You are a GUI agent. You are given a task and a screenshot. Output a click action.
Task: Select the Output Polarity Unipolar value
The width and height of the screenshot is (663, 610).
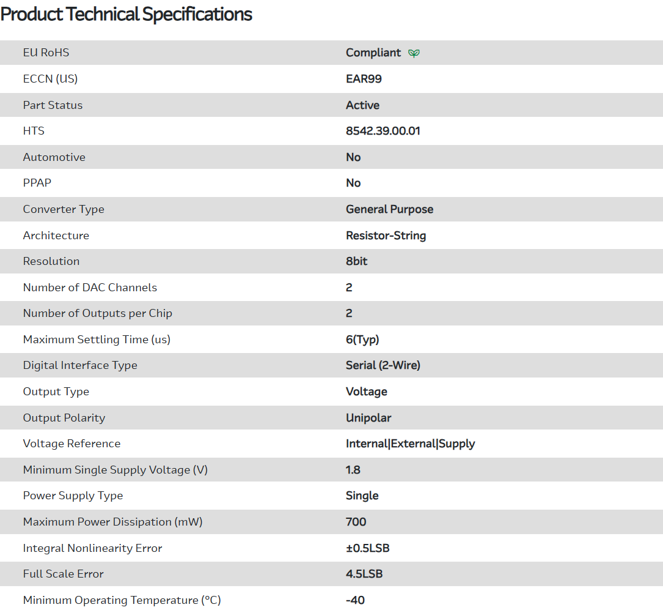[368, 418]
